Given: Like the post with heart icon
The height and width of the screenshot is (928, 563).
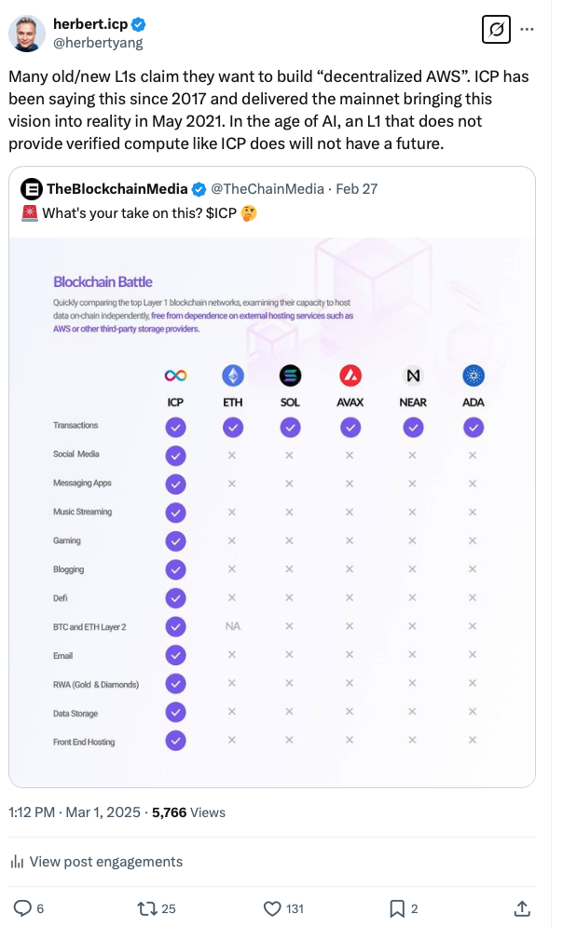Looking at the screenshot, I should click(272, 908).
